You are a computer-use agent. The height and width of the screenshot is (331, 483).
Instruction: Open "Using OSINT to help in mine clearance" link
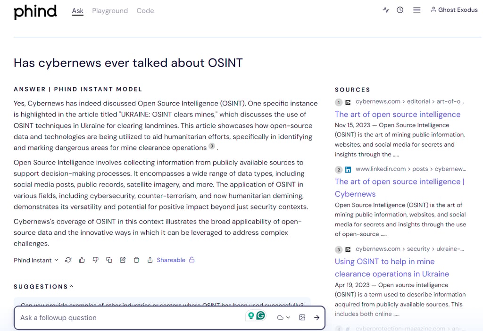click(392, 267)
